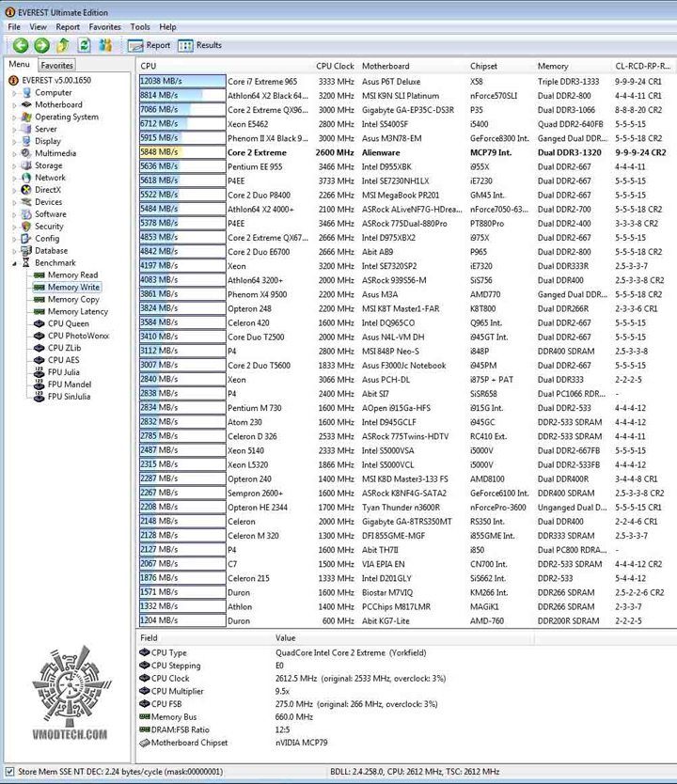Select Memory Latency benchmark
677x784 pixels.
point(77,311)
